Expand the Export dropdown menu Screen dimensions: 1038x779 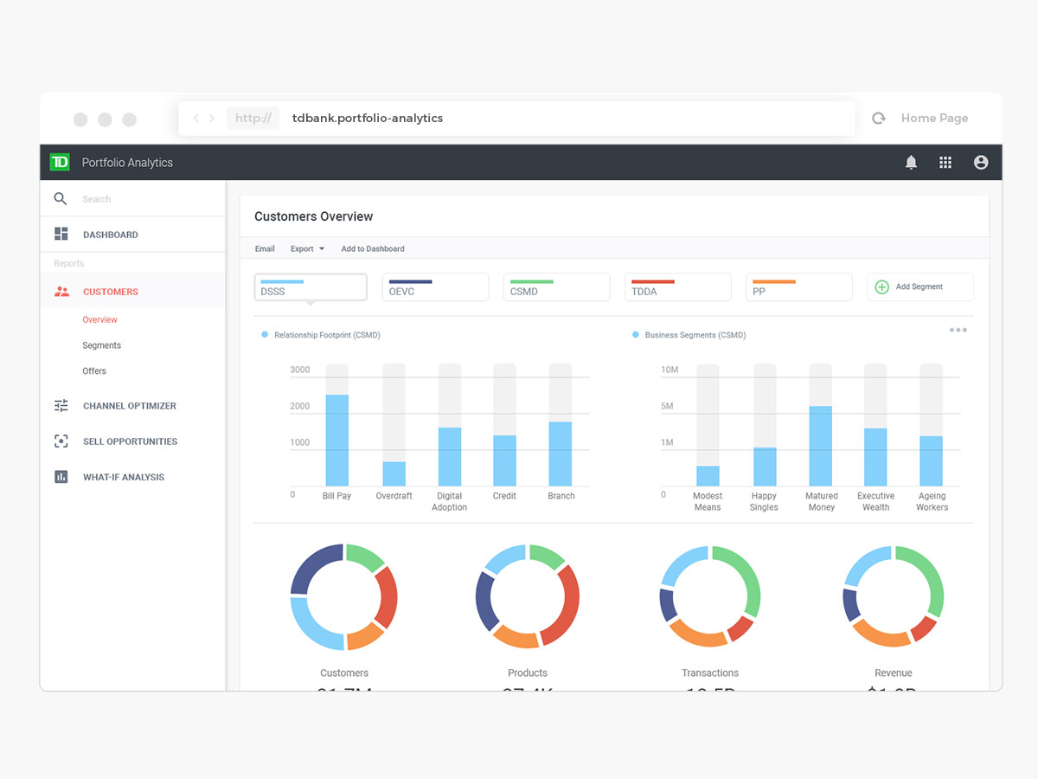307,249
